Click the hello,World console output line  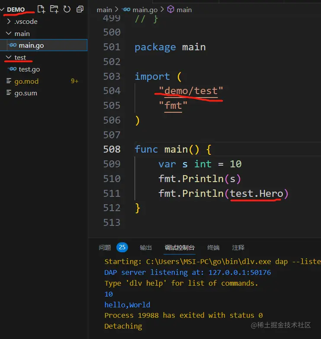[127, 305]
